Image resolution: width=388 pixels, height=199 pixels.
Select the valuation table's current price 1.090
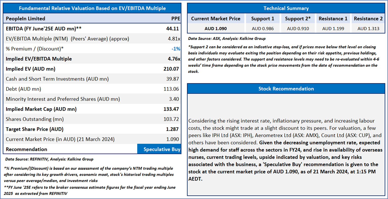[x=173, y=139]
